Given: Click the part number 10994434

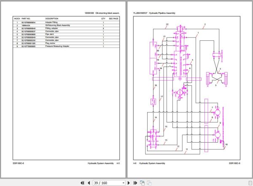Looking at the screenshot, I should point(26,25).
